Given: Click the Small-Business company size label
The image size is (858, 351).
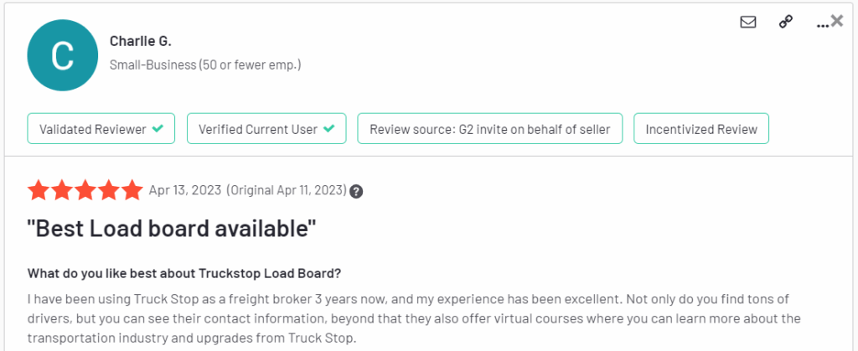Looking at the screenshot, I should pyautogui.click(x=205, y=65).
